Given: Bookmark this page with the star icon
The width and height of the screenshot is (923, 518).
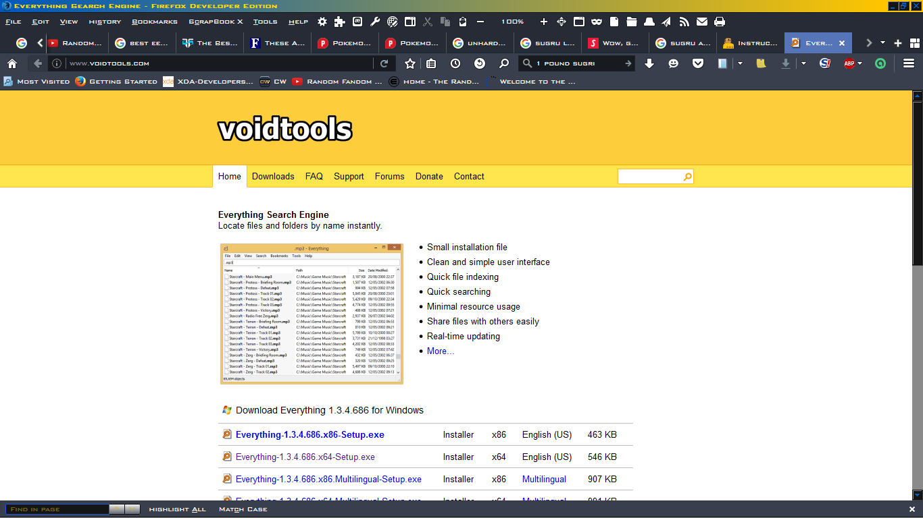Looking at the screenshot, I should pyautogui.click(x=410, y=63).
